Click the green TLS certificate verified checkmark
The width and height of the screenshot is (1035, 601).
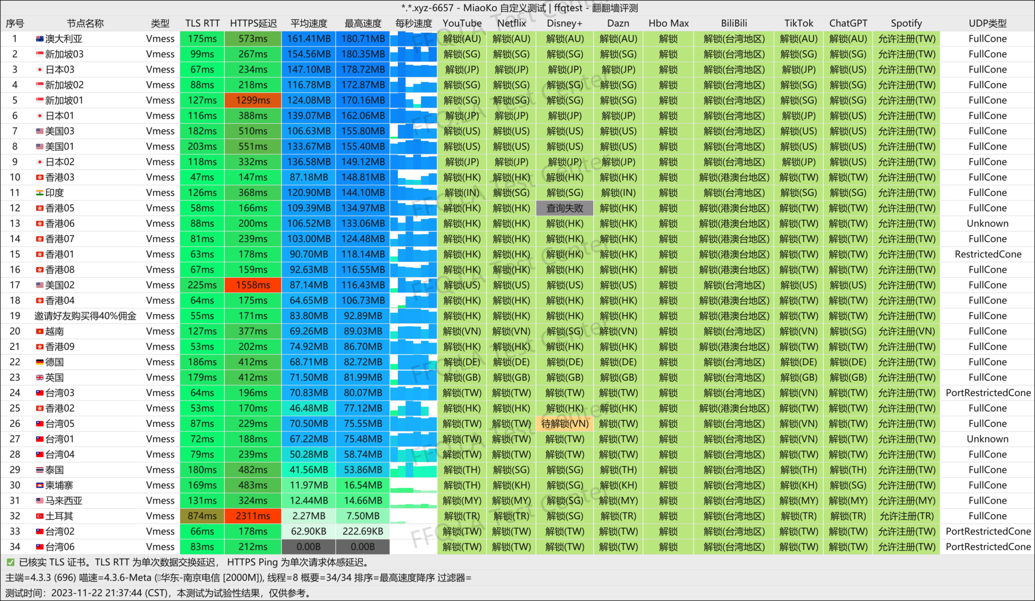coord(10,562)
